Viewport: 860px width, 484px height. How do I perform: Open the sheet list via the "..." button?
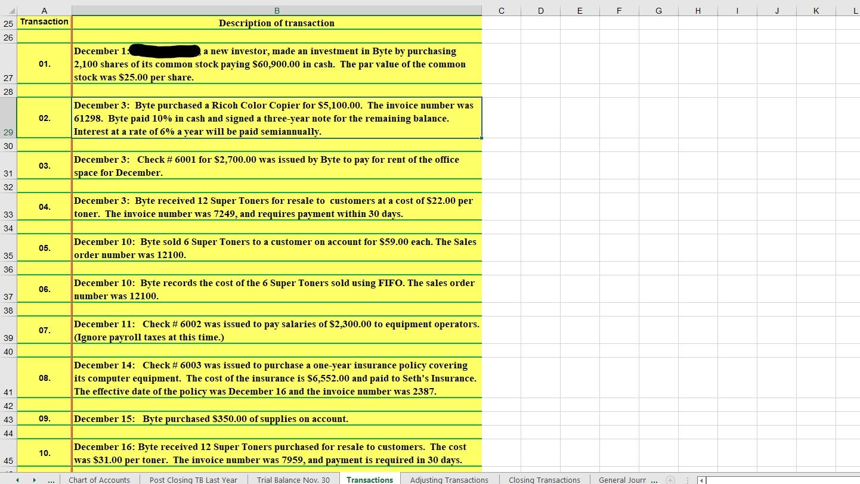pyautogui.click(x=52, y=480)
